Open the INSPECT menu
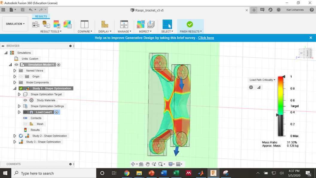 [145, 31]
